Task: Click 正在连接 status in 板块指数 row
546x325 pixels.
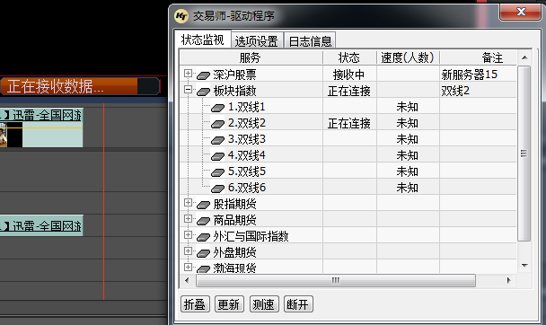Action: point(349,92)
